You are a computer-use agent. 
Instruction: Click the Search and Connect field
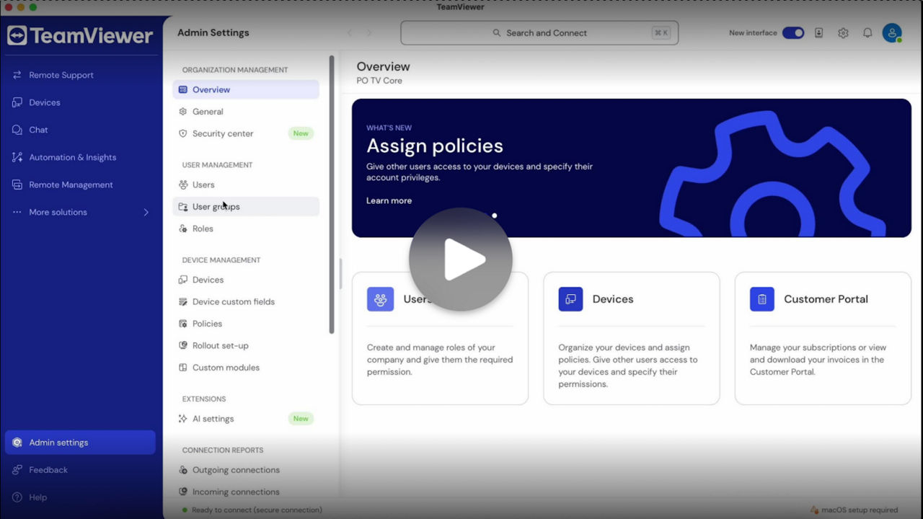pos(539,33)
